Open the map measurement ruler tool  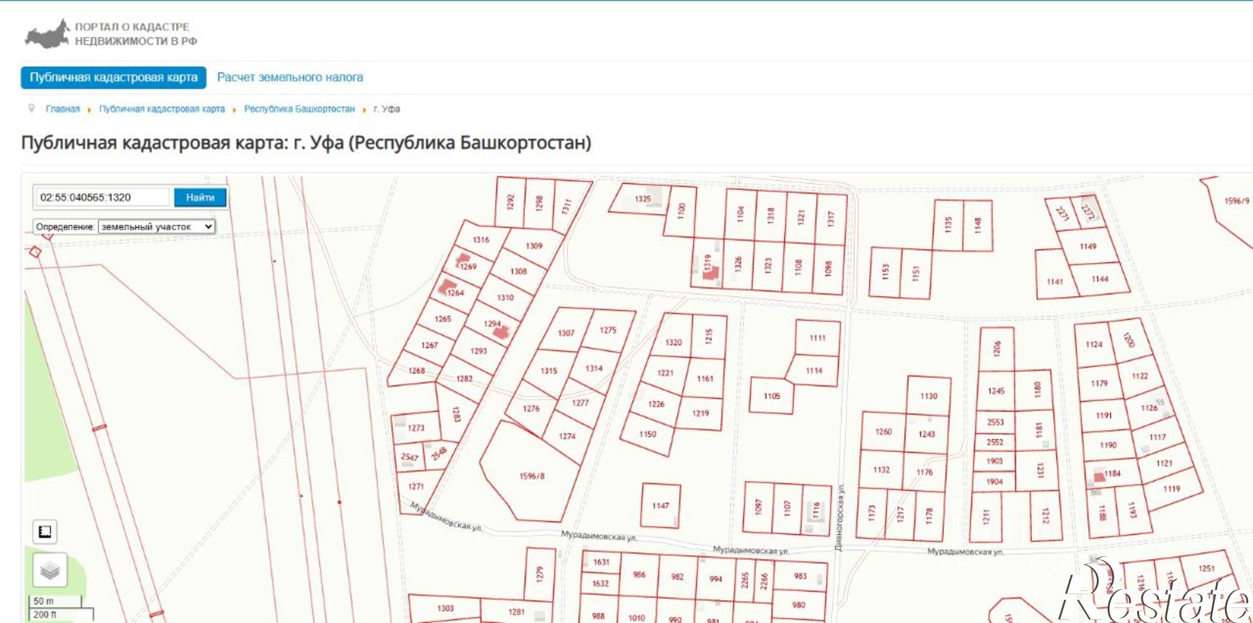[x=45, y=532]
